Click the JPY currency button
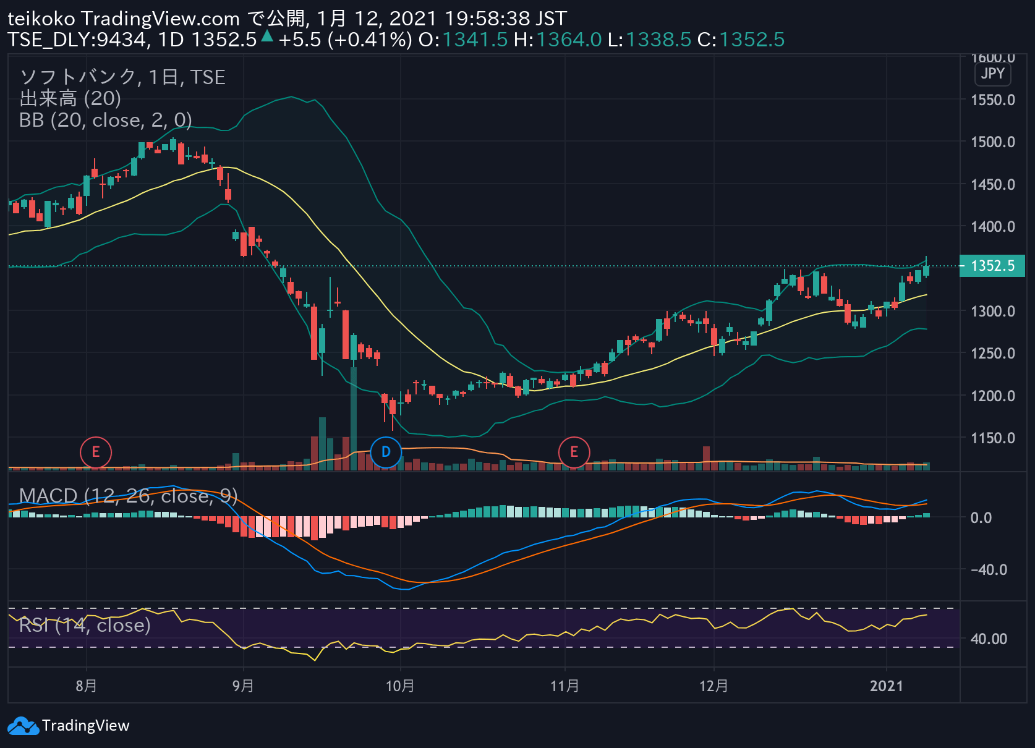Image resolution: width=1035 pixels, height=748 pixels. point(993,74)
